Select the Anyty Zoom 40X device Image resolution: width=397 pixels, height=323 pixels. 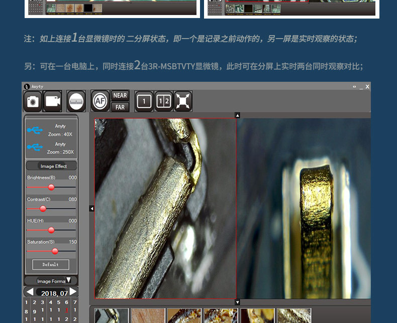click(x=51, y=130)
